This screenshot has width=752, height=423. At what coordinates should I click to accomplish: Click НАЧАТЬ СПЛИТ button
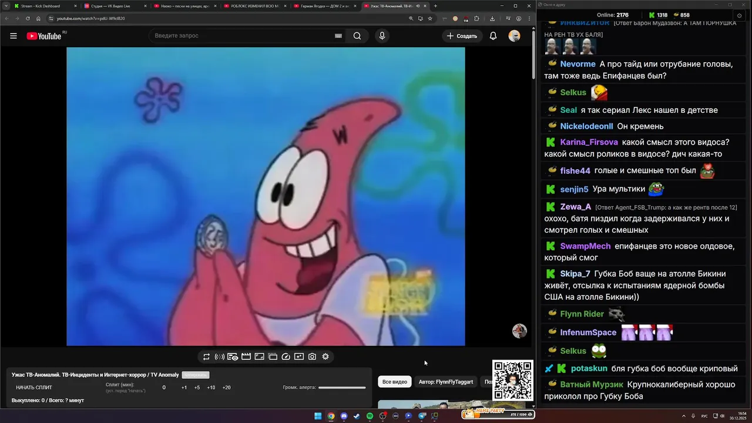34,388
